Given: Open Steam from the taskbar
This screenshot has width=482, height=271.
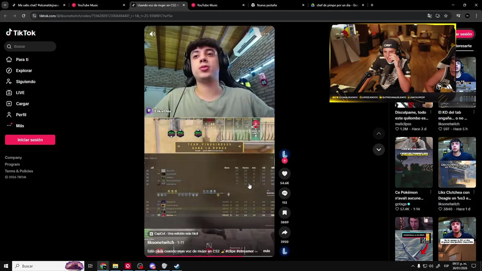Looking at the screenshot, I should click(x=177, y=266).
